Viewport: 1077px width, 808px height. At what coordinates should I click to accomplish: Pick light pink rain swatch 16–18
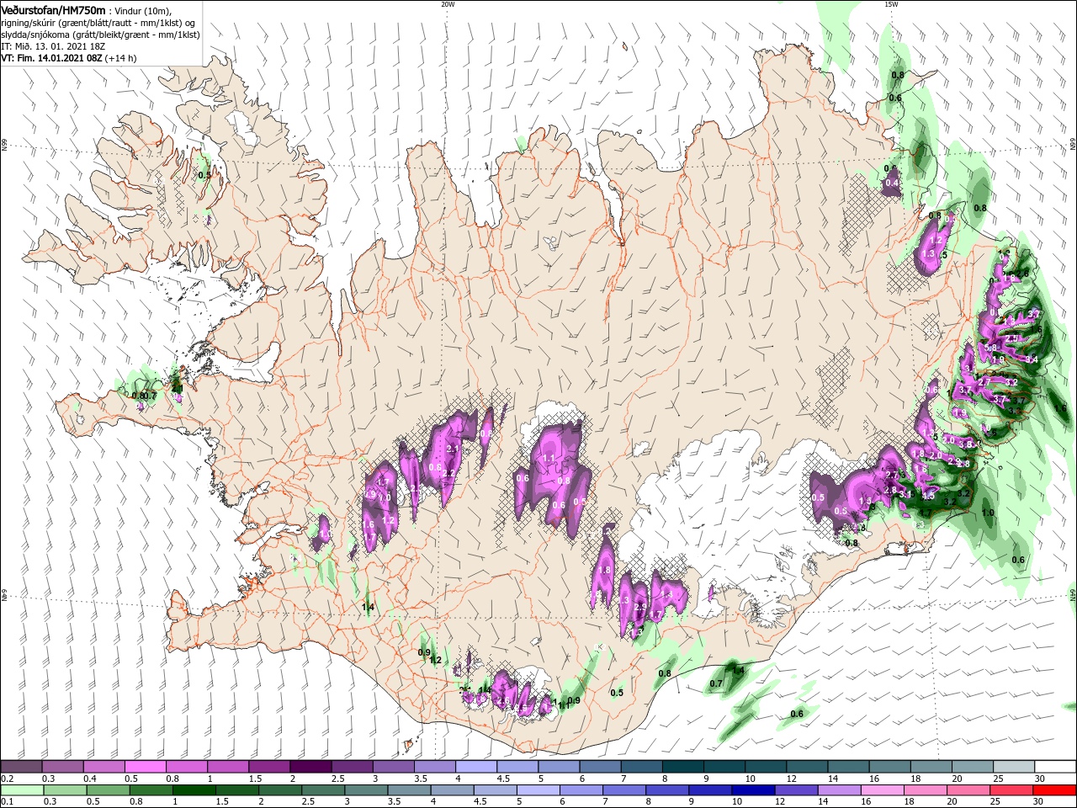click(883, 790)
